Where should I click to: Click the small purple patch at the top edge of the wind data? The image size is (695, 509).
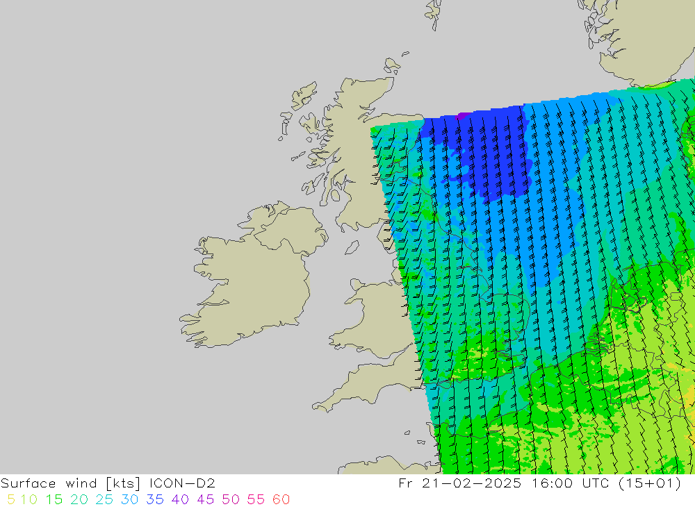pyautogui.click(x=463, y=116)
